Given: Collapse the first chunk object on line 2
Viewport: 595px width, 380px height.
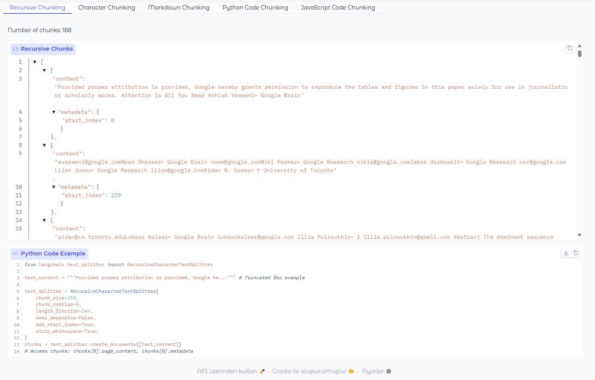Looking at the screenshot, I should [44, 70].
